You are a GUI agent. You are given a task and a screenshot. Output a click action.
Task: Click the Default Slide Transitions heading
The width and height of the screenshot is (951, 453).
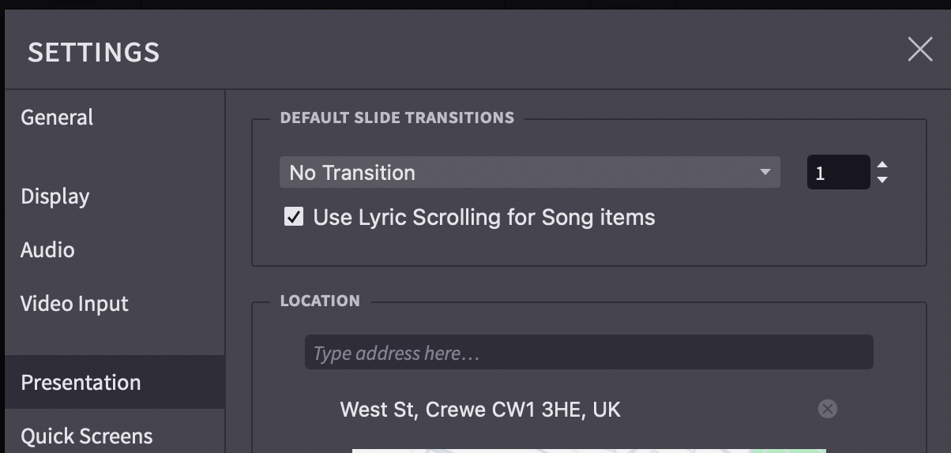point(397,118)
